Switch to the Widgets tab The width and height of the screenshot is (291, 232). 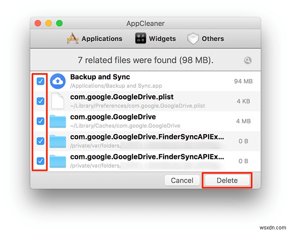coord(155,39)
